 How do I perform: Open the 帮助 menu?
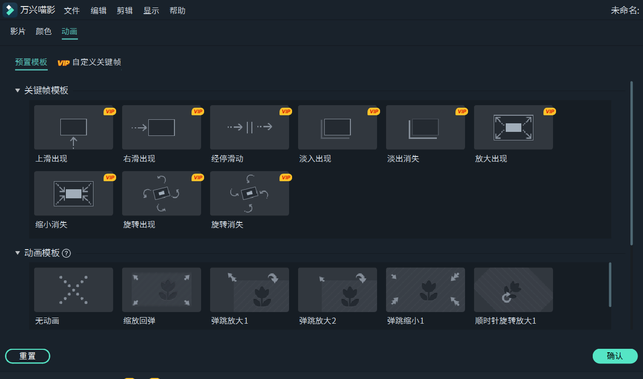coord(177,10)
